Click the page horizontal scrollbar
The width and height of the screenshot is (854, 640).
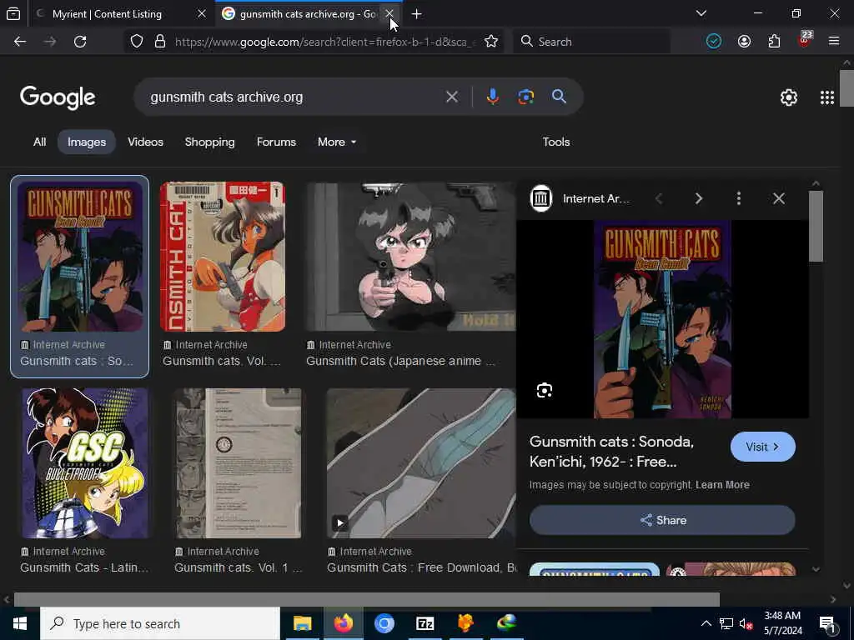pyautogui.click(x=367, y=599)
